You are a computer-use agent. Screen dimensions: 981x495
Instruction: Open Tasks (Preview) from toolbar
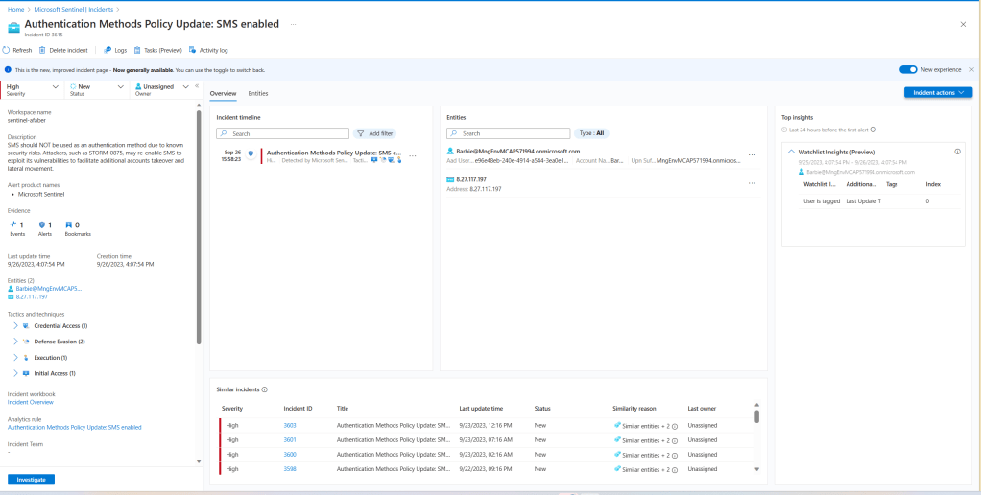tap(138, 50)
